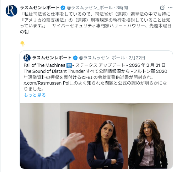Open the @FBI mention in quoted post

pyautogui.click(x=87, y=77)
